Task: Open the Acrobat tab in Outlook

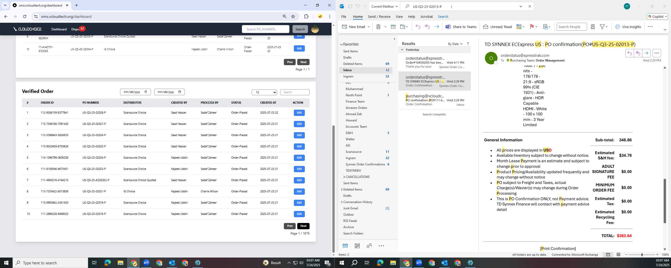Action: pos(426,16)
